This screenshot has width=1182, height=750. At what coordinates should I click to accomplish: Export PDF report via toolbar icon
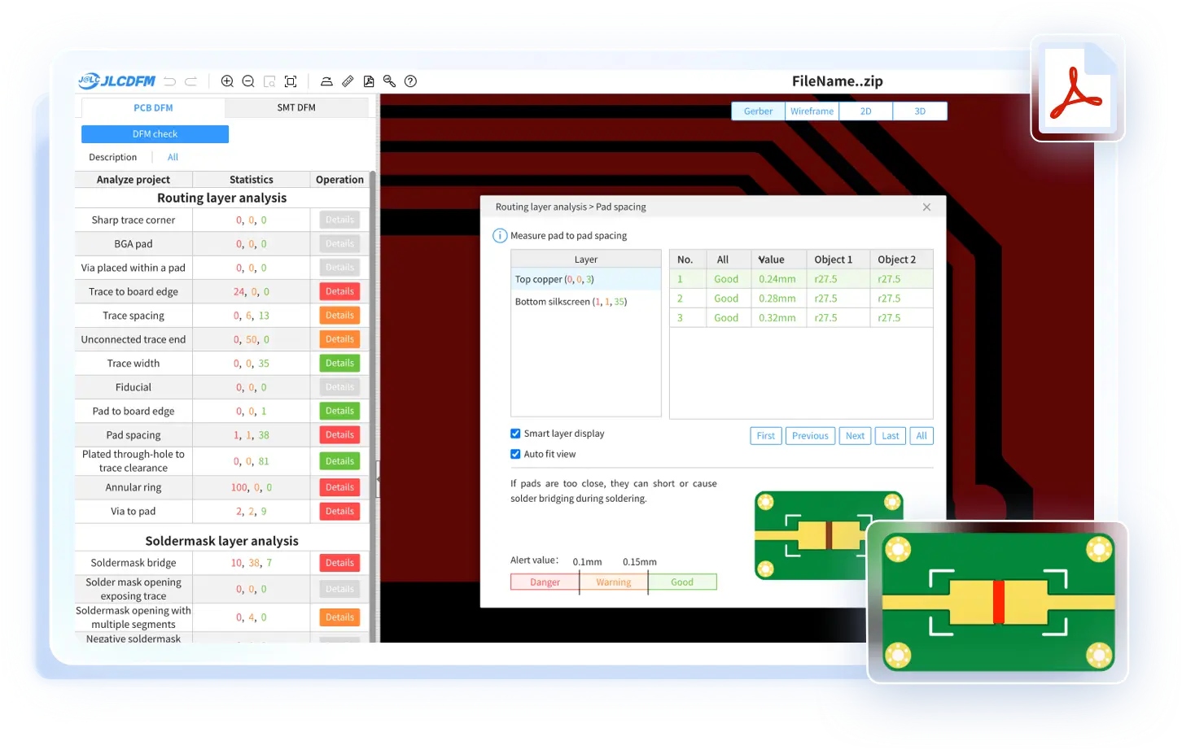(369, 81)
